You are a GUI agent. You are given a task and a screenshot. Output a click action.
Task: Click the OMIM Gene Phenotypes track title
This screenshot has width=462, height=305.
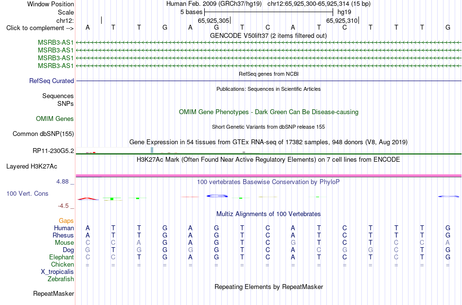pos(268,112)
